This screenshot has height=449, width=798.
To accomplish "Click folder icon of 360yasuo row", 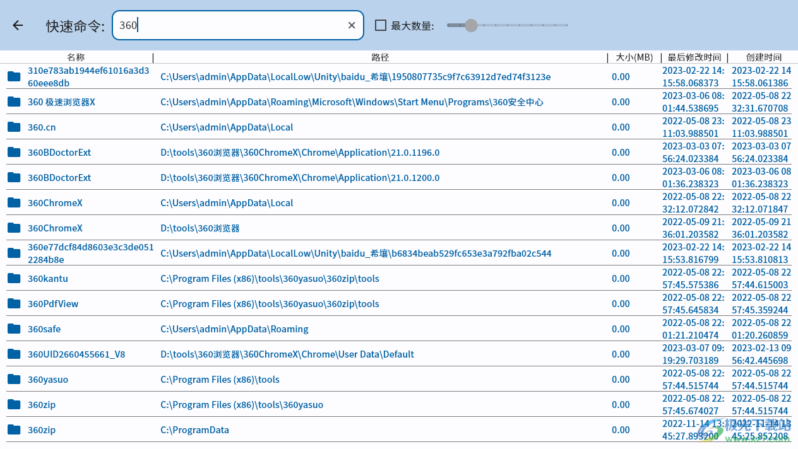I will pos(14,379).
